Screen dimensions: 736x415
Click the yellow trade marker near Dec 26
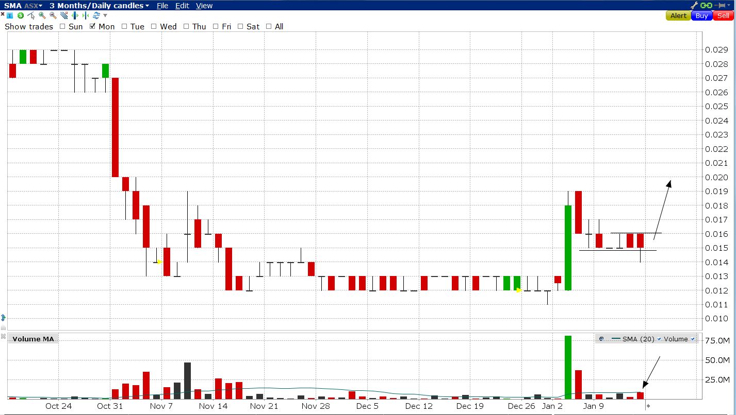click(519, 290)
